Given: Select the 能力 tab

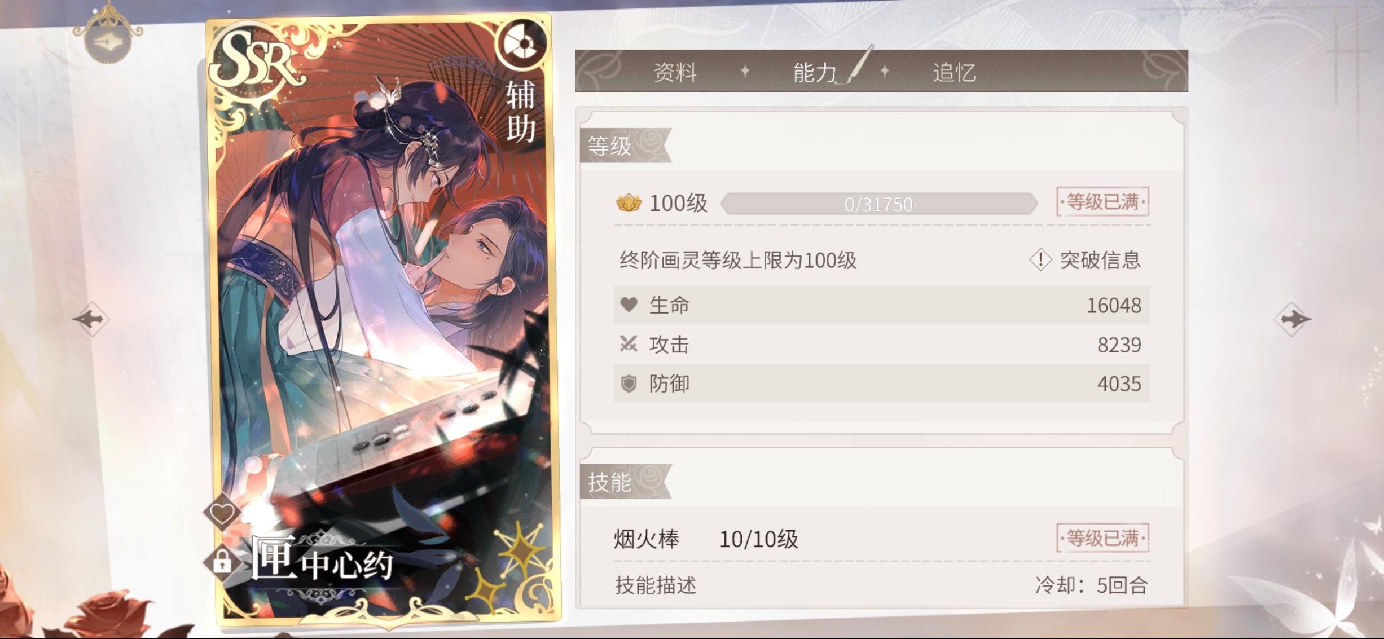Looking at the screenshot, I should (x=814, y=72).
